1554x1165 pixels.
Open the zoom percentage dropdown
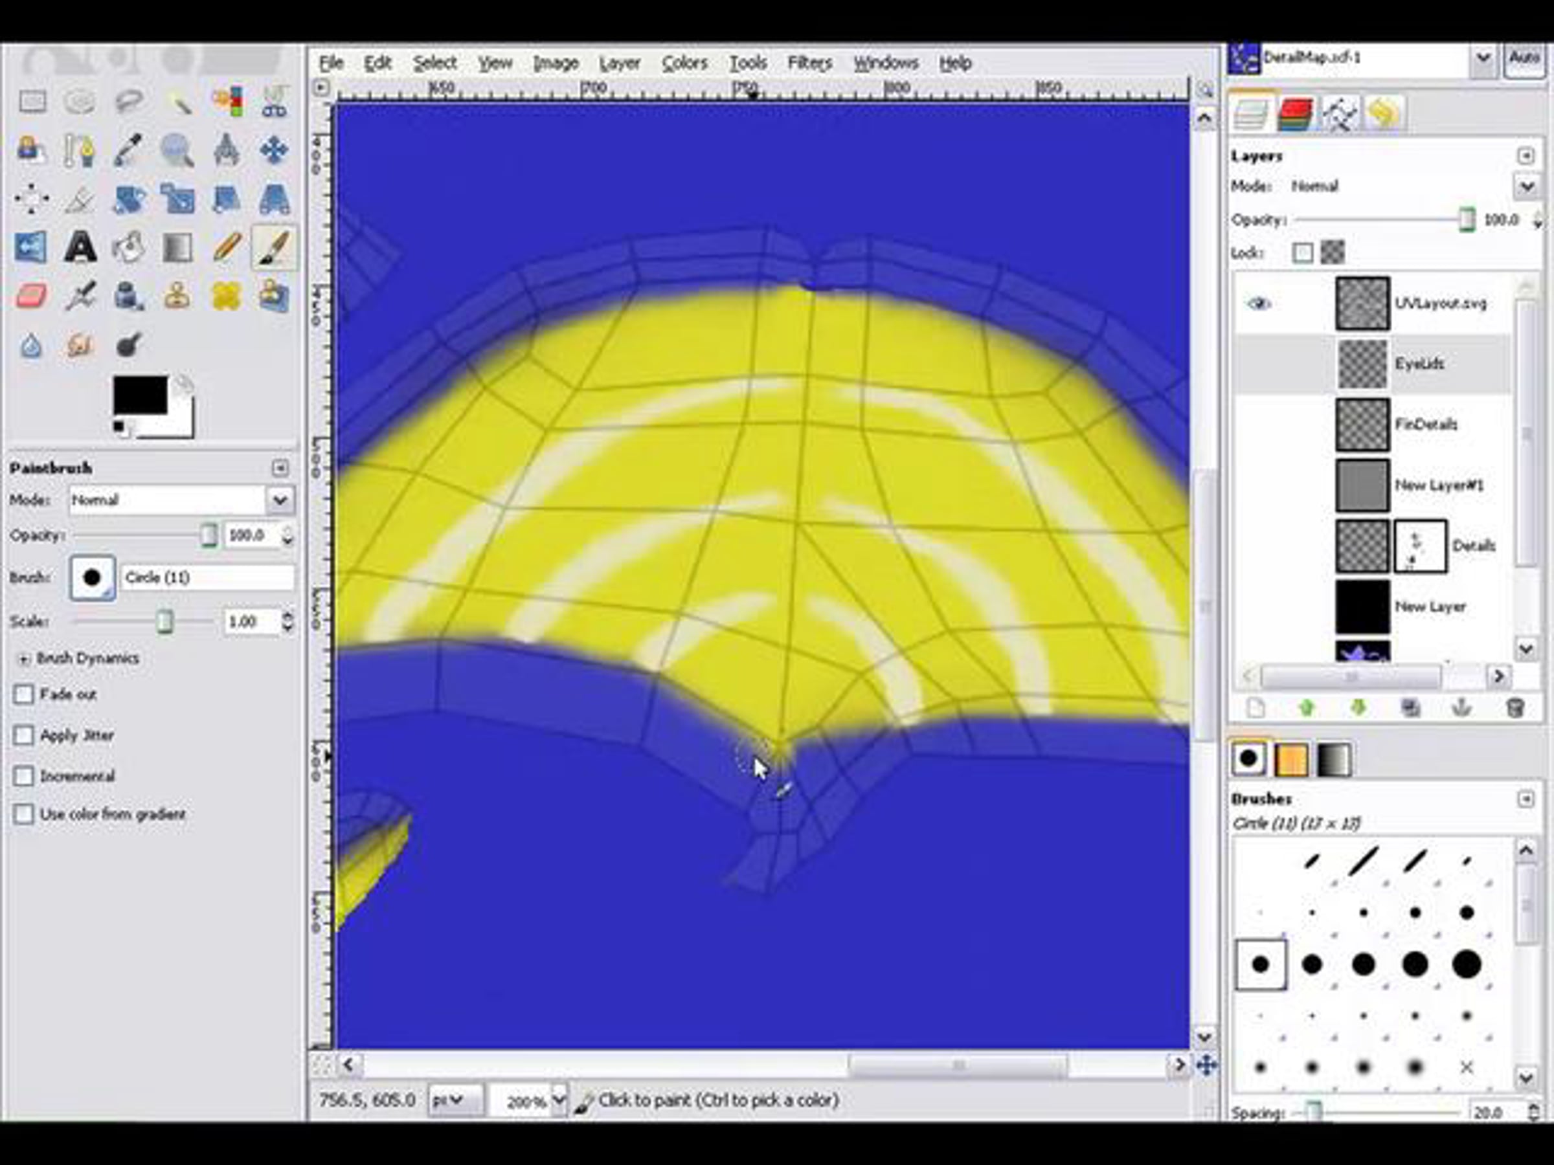tap(559, 1100)
